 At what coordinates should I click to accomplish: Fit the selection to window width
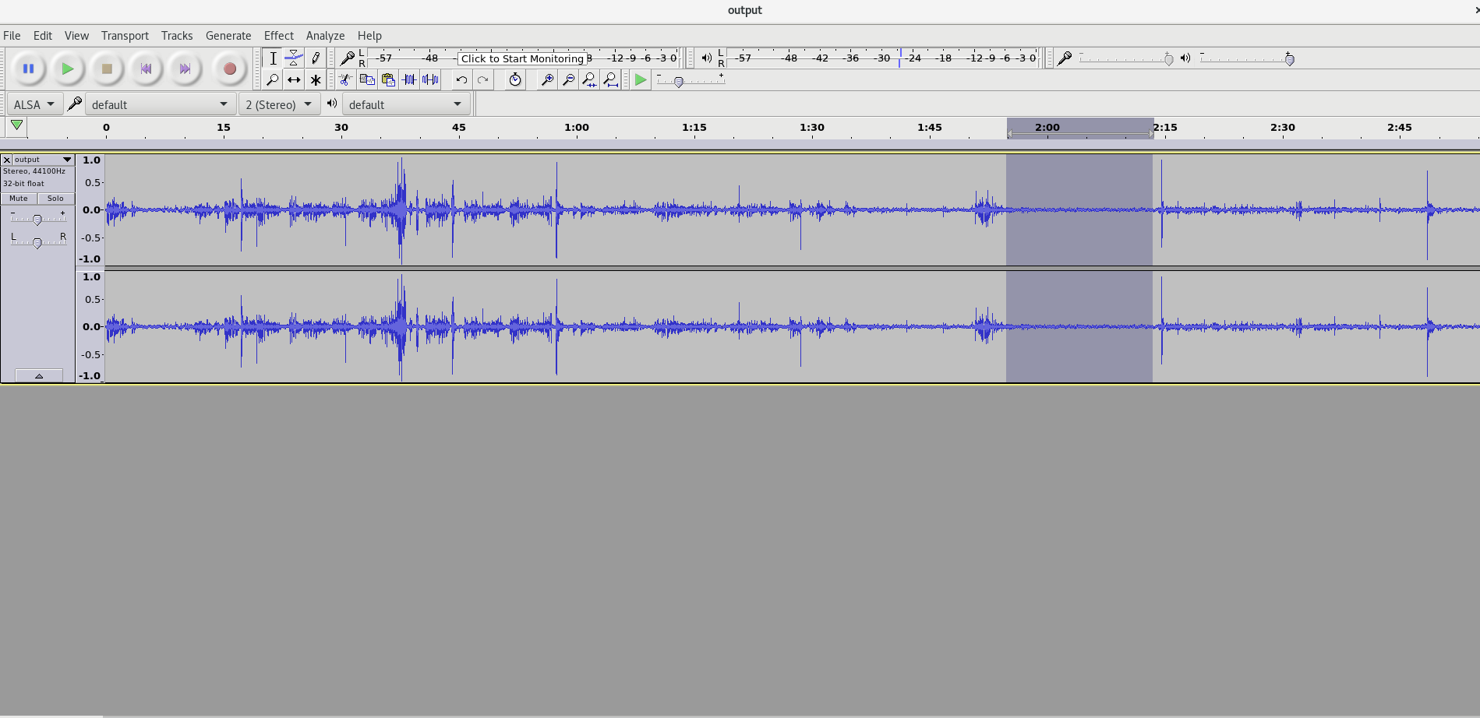click(589, 79)
